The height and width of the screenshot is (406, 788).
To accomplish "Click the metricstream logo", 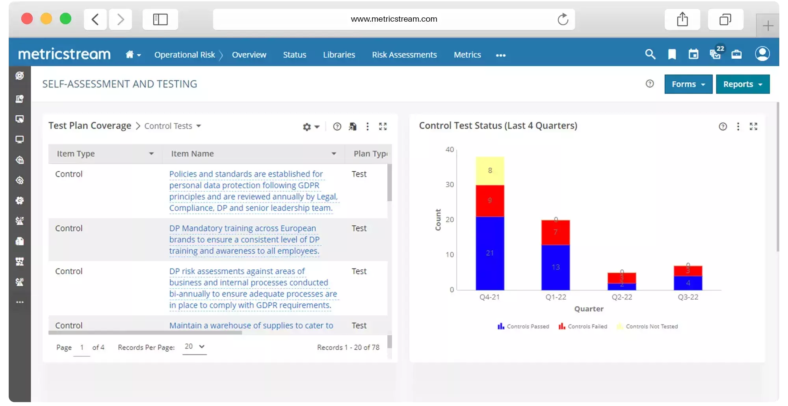I will point(64,54).
